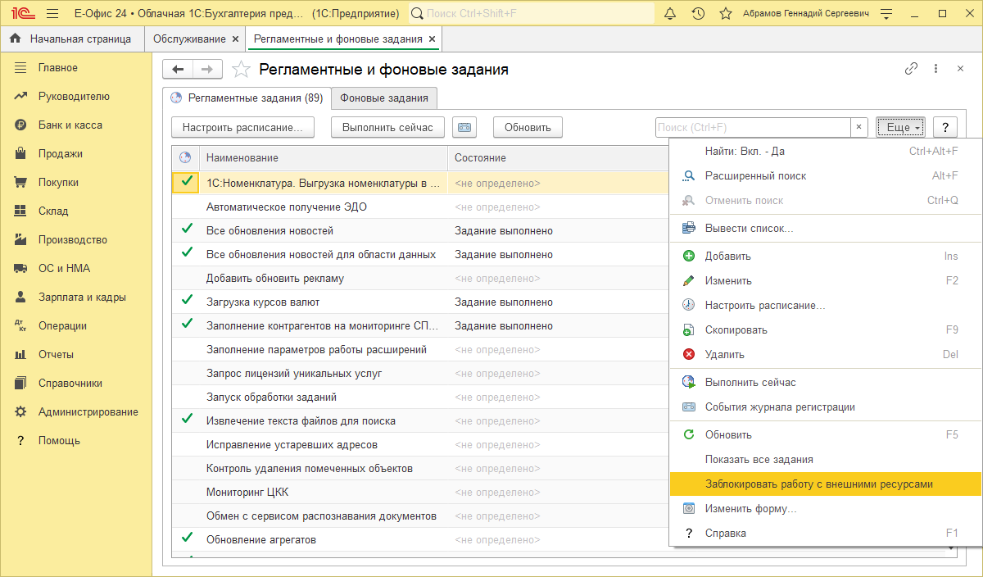983x577 pixels.
Task: Click the Операции Дт/Кт icon
Action: coord(21,326)
